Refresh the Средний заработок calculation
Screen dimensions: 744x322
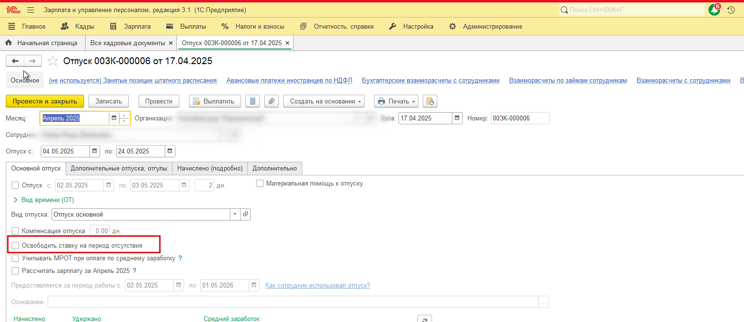(x=424, y=319)
